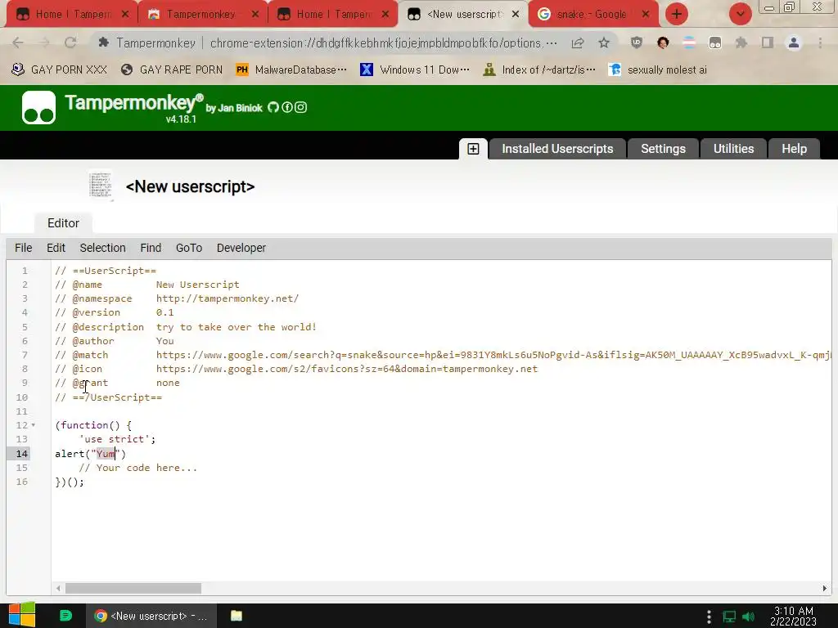The width and height of the screenshot is (838, 628).
Task: Close the '<New userscript>' browser tab
Action: [x=516, y=14]
